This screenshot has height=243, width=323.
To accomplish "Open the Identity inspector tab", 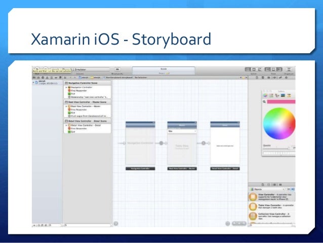I will (269, 78).
